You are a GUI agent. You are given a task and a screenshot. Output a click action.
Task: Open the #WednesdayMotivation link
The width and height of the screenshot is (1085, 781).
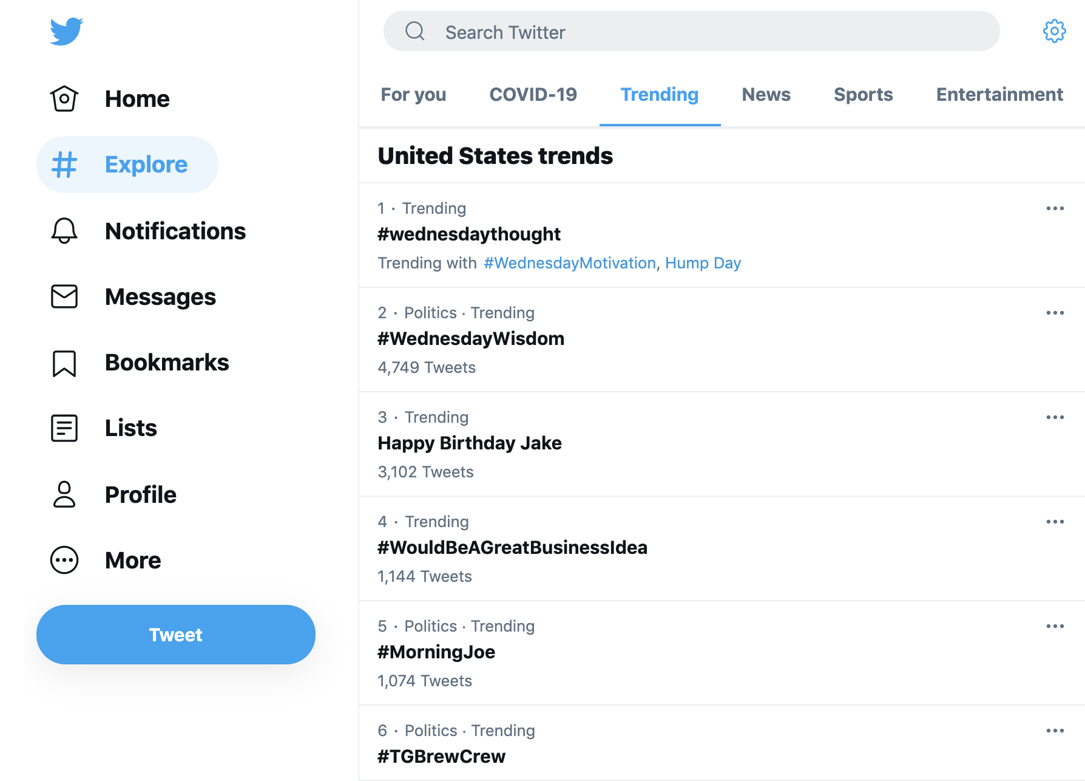pos(569,263)
